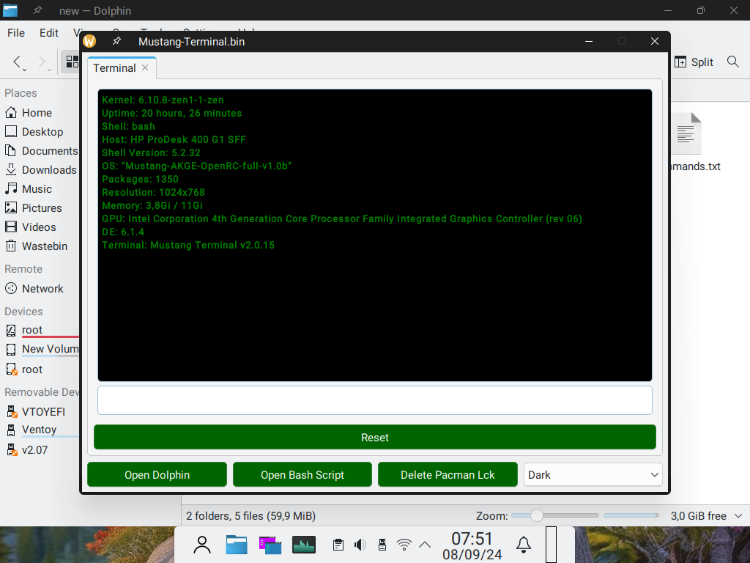Screen dimensions: 750x563
Task: Switch Dolphin to icons view mode
Action: 73,62
